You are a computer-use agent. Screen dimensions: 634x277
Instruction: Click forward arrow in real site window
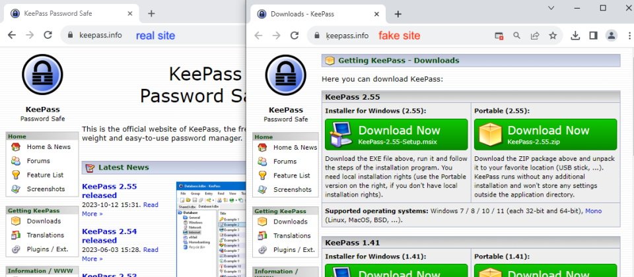tap(30, 35)
